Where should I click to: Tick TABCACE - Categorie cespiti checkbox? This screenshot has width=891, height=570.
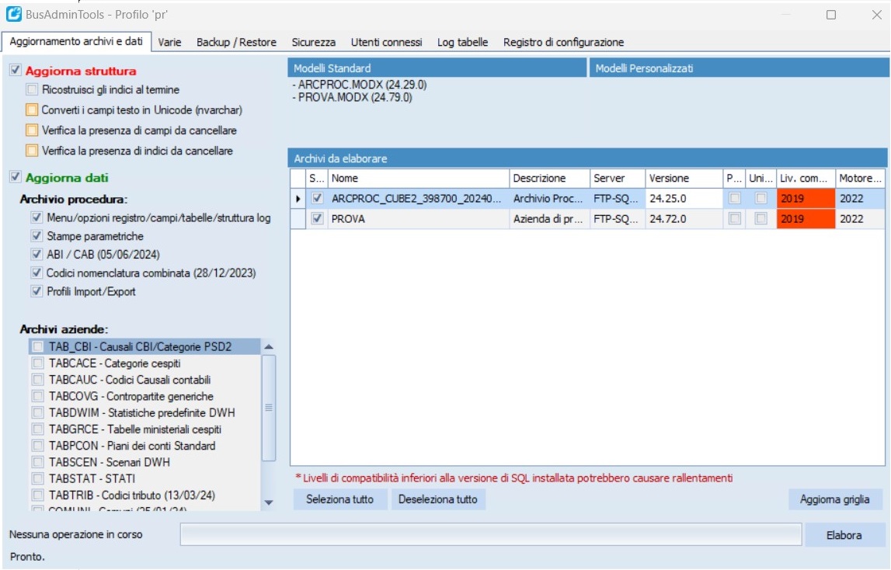tap(38, 363)
